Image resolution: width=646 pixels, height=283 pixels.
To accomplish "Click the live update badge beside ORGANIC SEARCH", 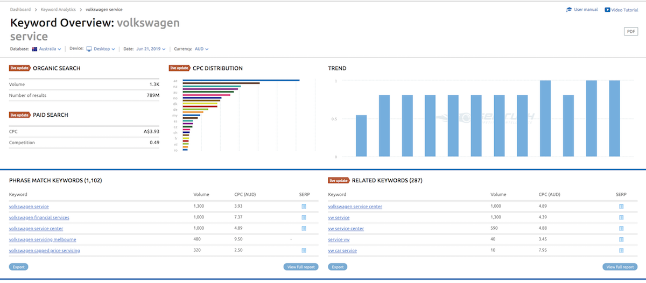I will (x=20, y=68).
